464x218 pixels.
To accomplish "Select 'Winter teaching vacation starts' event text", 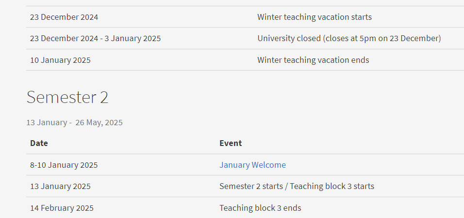I will (x=314, y=17).
